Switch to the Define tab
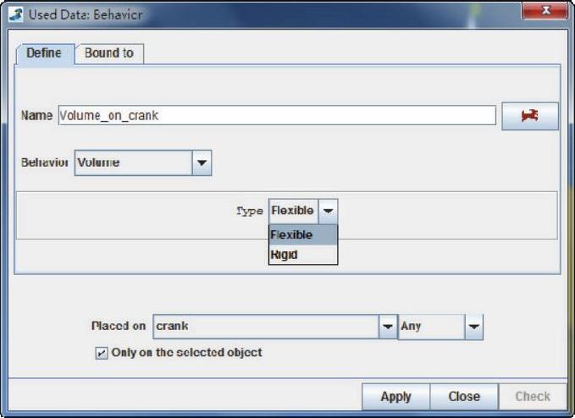 pos(44,52)
